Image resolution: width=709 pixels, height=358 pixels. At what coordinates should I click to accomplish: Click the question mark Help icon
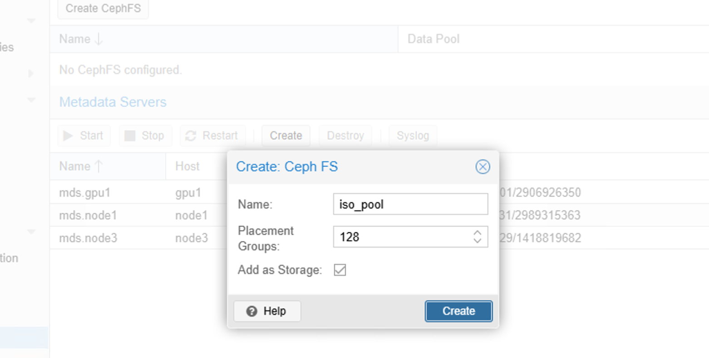(251, 311)
